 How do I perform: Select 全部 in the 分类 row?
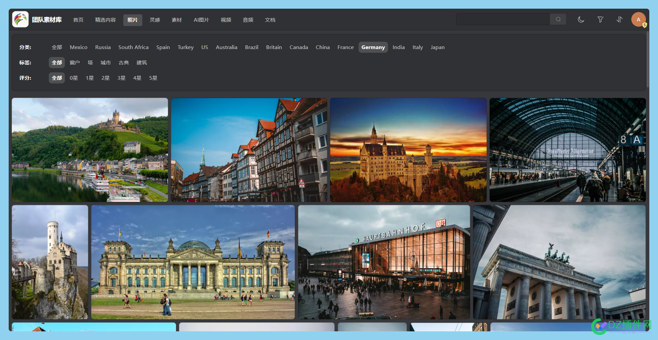coord(57,47)
